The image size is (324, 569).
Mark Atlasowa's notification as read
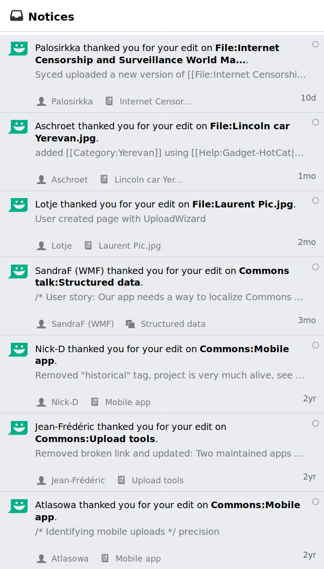[316, 501]
